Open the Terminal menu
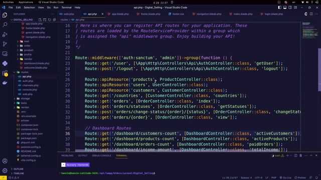The width and height of the screenshot is (321, 180). (x=67, y=7)
